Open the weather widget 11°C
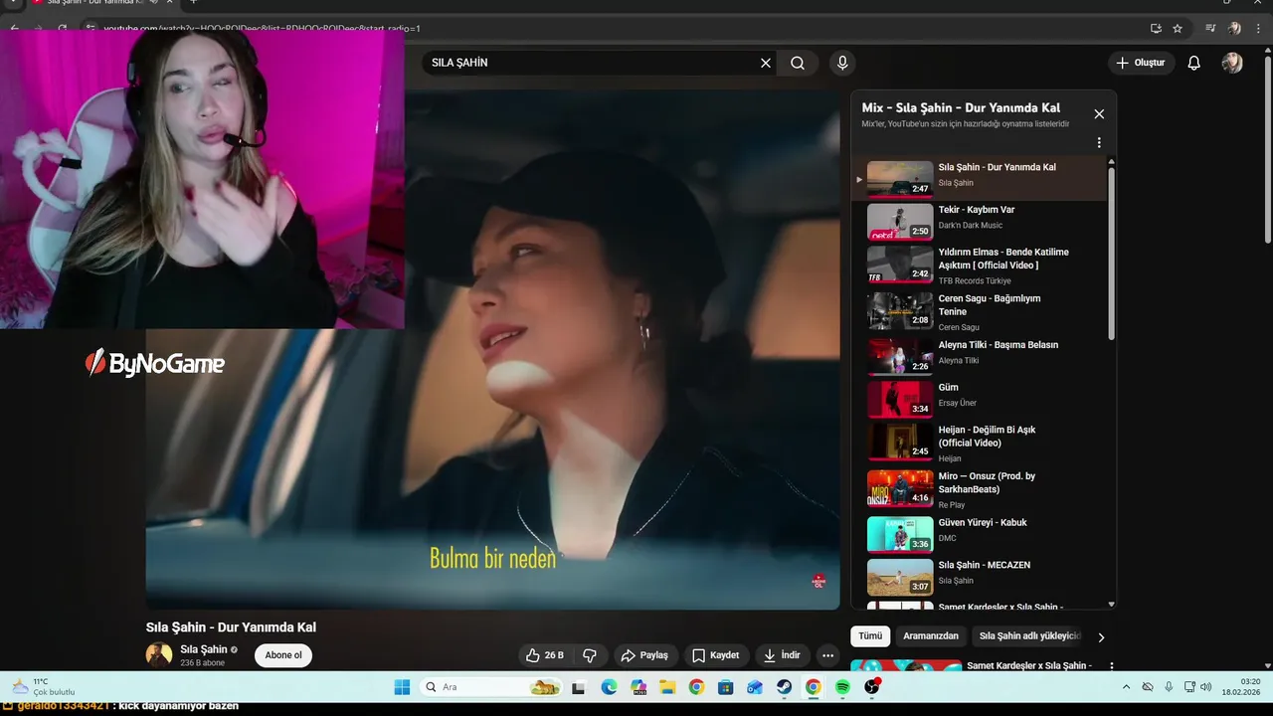1273x716 pixels. (x=42, y=687)
